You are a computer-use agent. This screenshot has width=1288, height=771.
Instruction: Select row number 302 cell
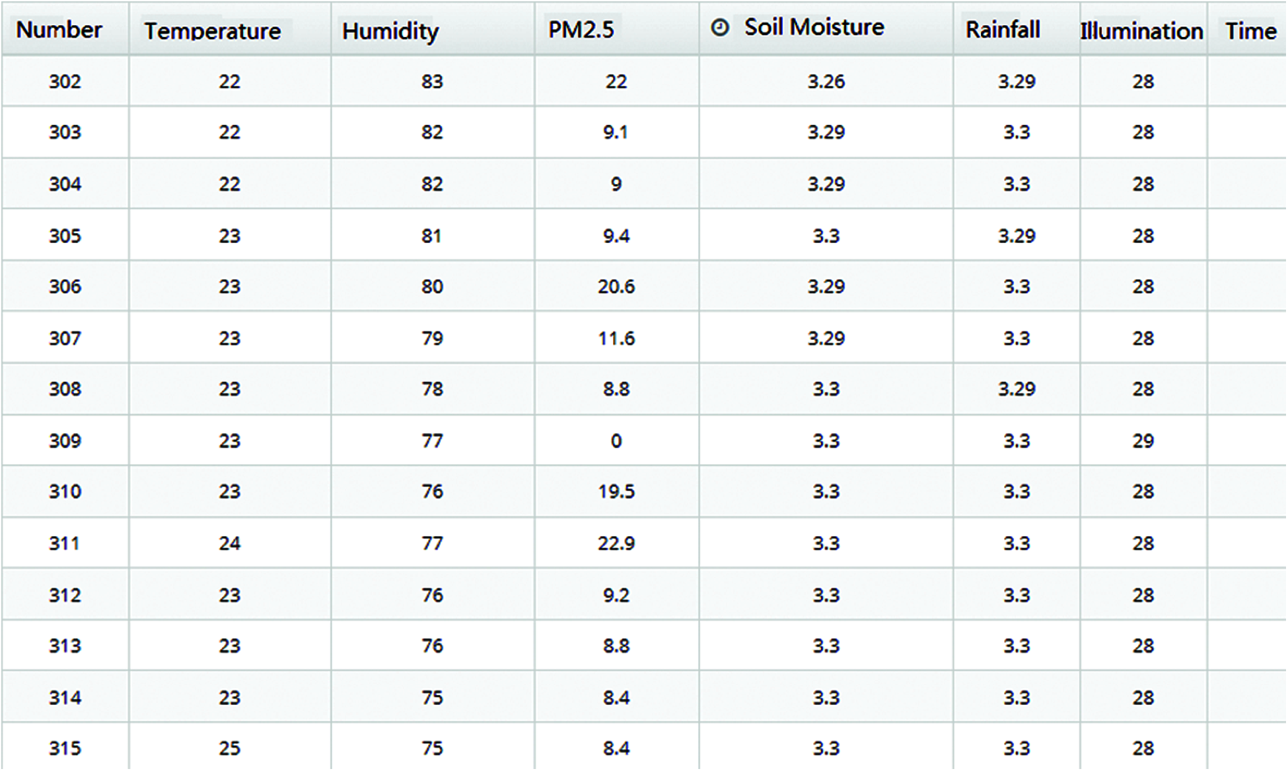click(x=65, y=82)
